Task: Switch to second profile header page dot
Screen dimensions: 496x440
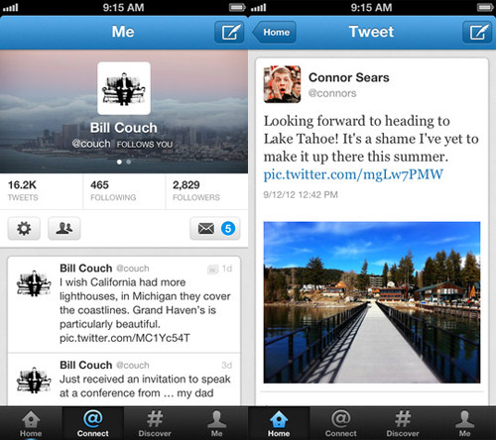Action: coord(129,162)
